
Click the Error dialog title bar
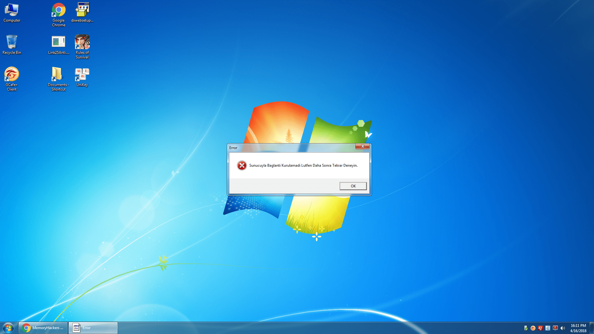click(x=291, y=148)
